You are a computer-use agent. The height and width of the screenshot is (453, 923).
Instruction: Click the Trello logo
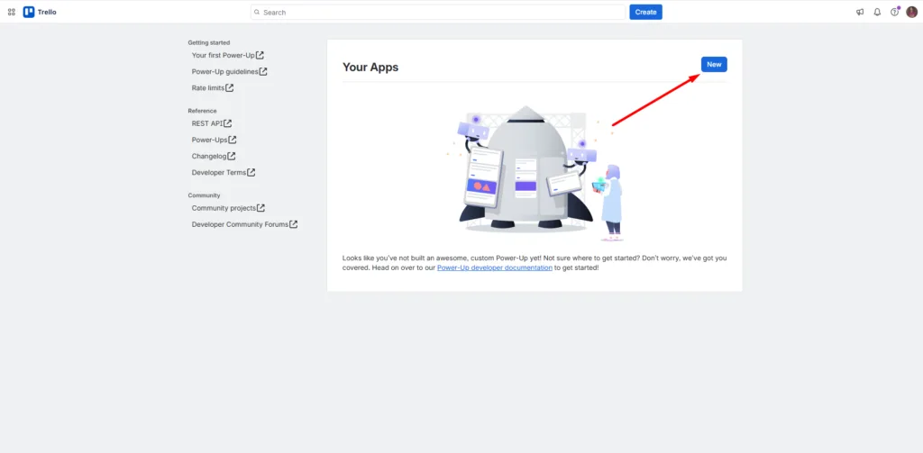click(40, 12)
